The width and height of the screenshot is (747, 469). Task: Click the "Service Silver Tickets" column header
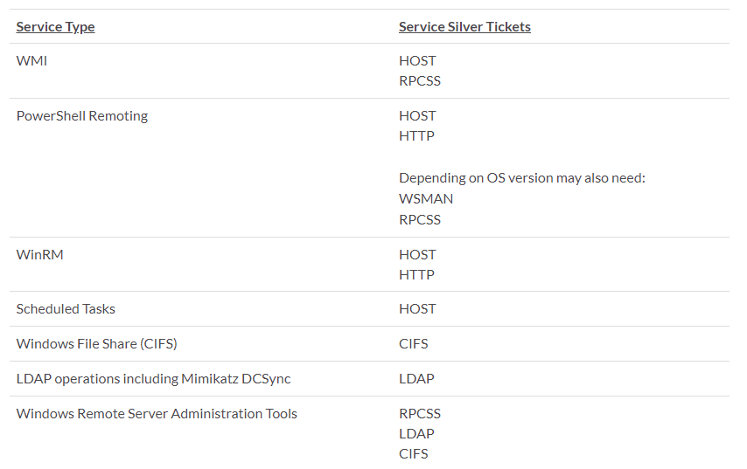click(x=464, y=26)
